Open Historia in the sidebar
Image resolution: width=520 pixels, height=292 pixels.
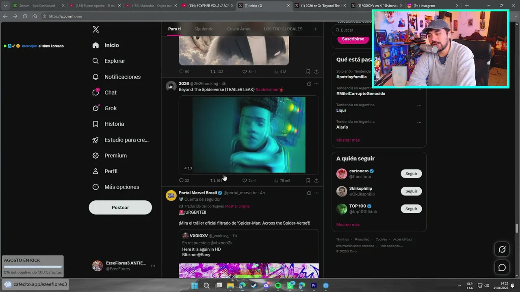point(108,124)
